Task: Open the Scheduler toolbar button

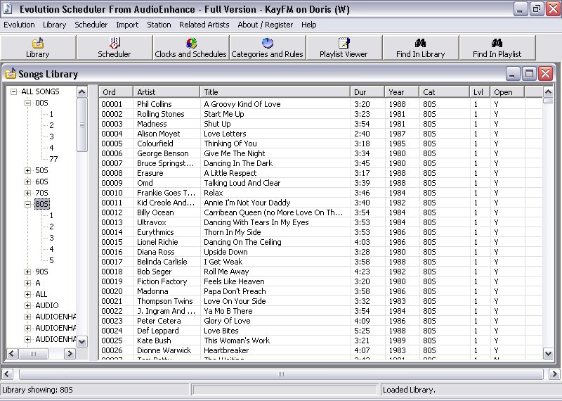Action: pyautogui.click(x=115, y=47)
